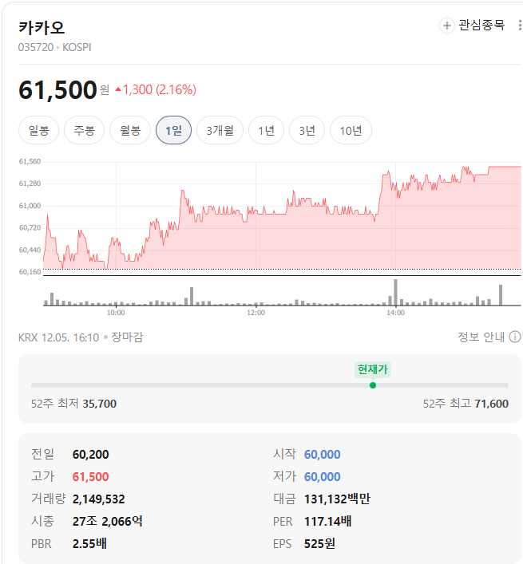The height and width of the screenshot is (564, 523).
Task: Click the 시총 value 27조 2,066억
Action: 107,521
